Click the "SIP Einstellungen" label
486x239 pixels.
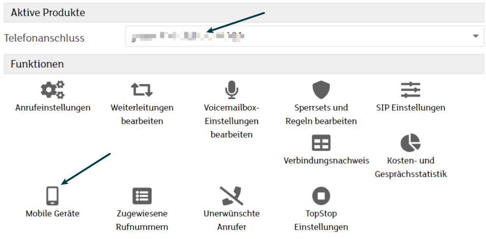[410, 108]
